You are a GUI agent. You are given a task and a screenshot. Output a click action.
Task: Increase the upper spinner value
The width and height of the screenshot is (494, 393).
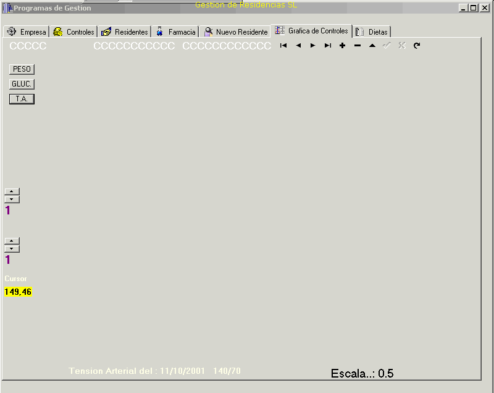coord(12,192)
